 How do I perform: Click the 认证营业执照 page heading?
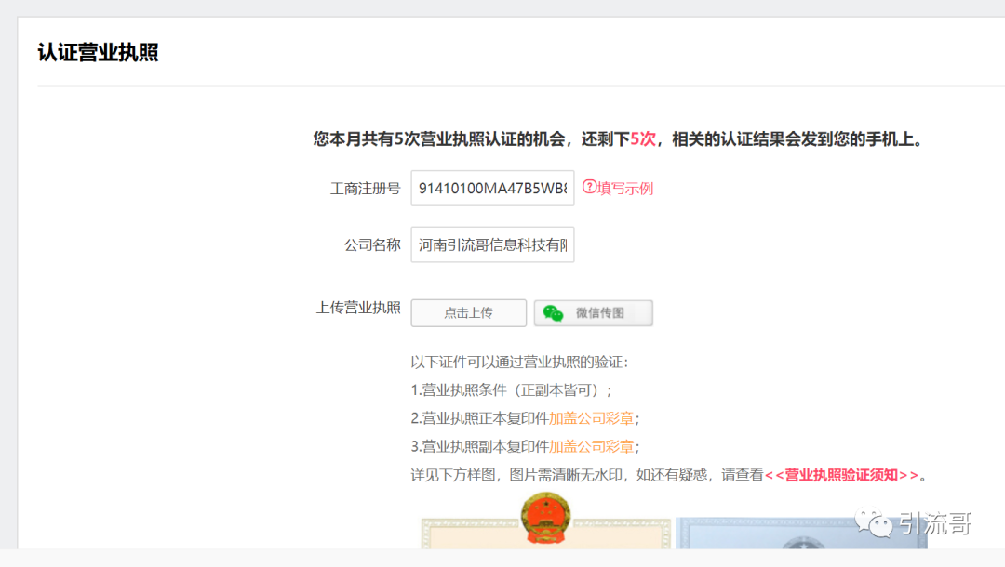coord(98,52)
